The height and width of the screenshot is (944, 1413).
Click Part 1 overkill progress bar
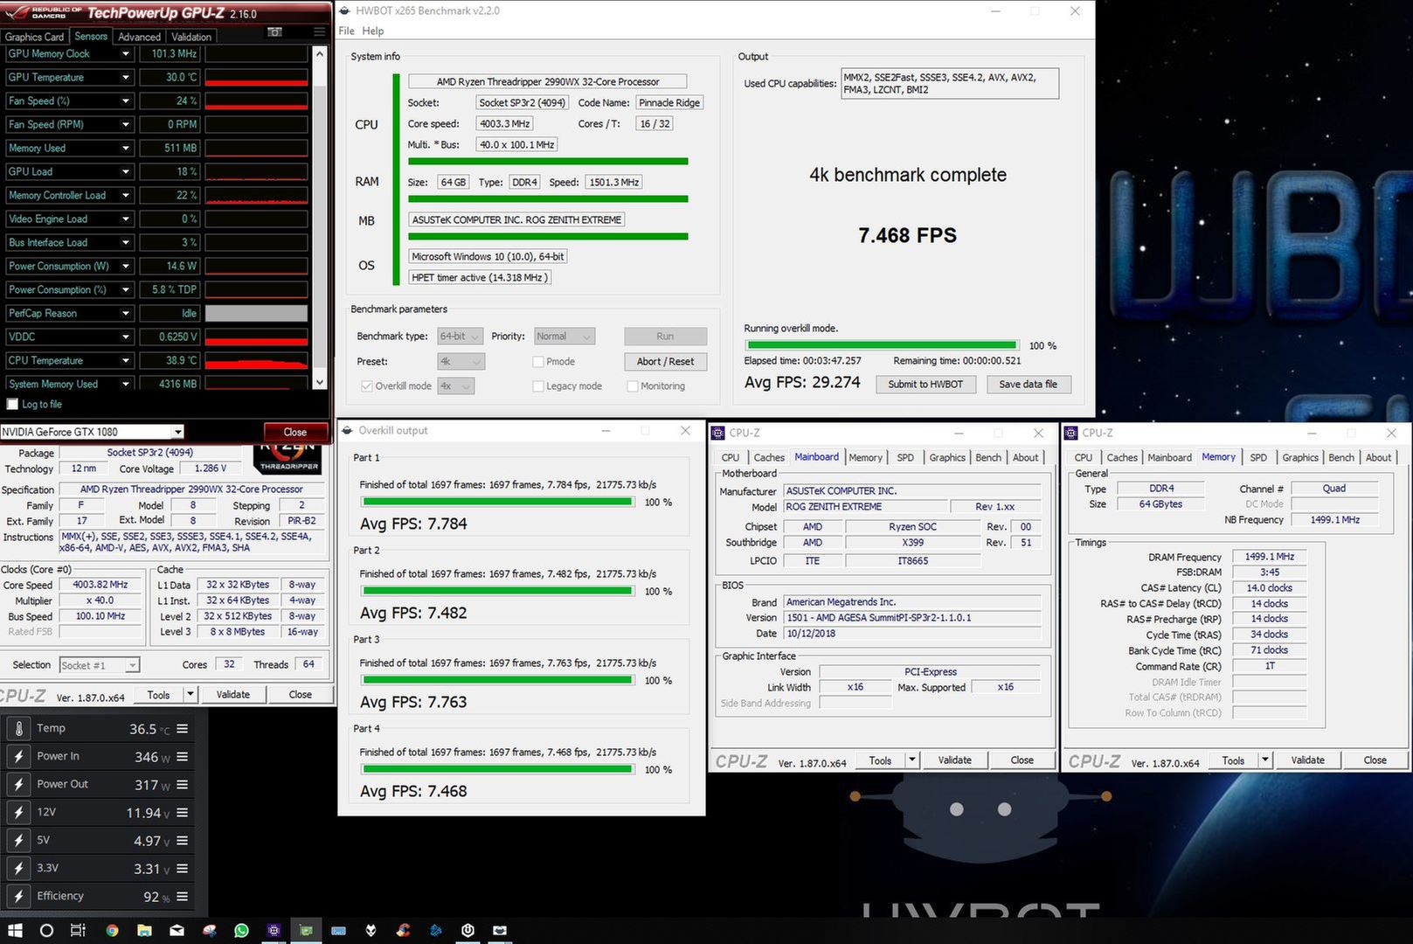click(x=497, y=503)
